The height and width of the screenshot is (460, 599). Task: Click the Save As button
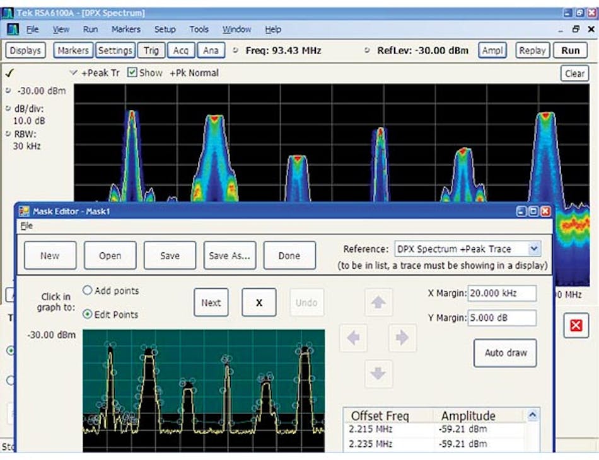[x=228, y=255]
